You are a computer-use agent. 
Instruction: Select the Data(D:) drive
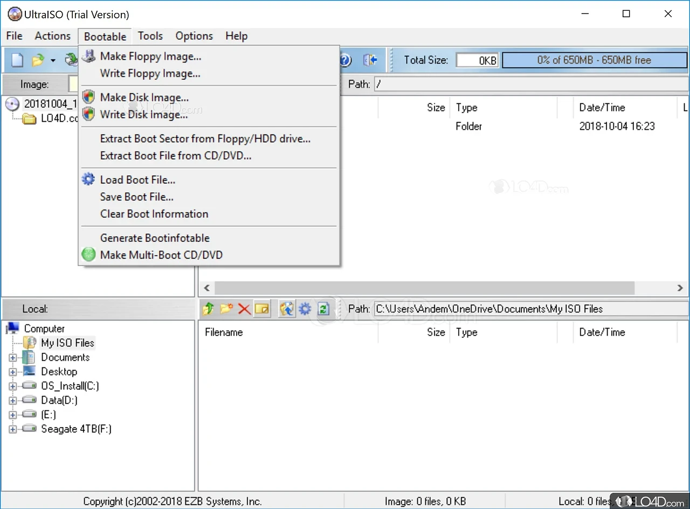click(59, 400)
